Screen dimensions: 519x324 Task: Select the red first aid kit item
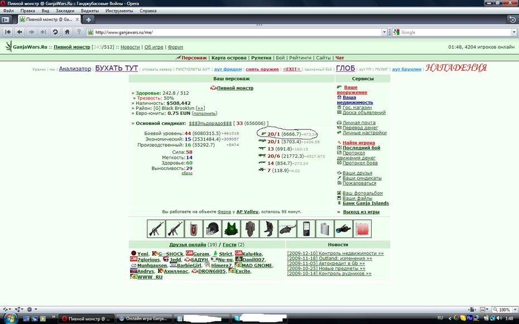point(363,229)
